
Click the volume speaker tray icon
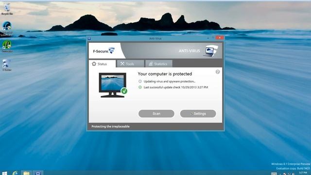pos(293,174)
